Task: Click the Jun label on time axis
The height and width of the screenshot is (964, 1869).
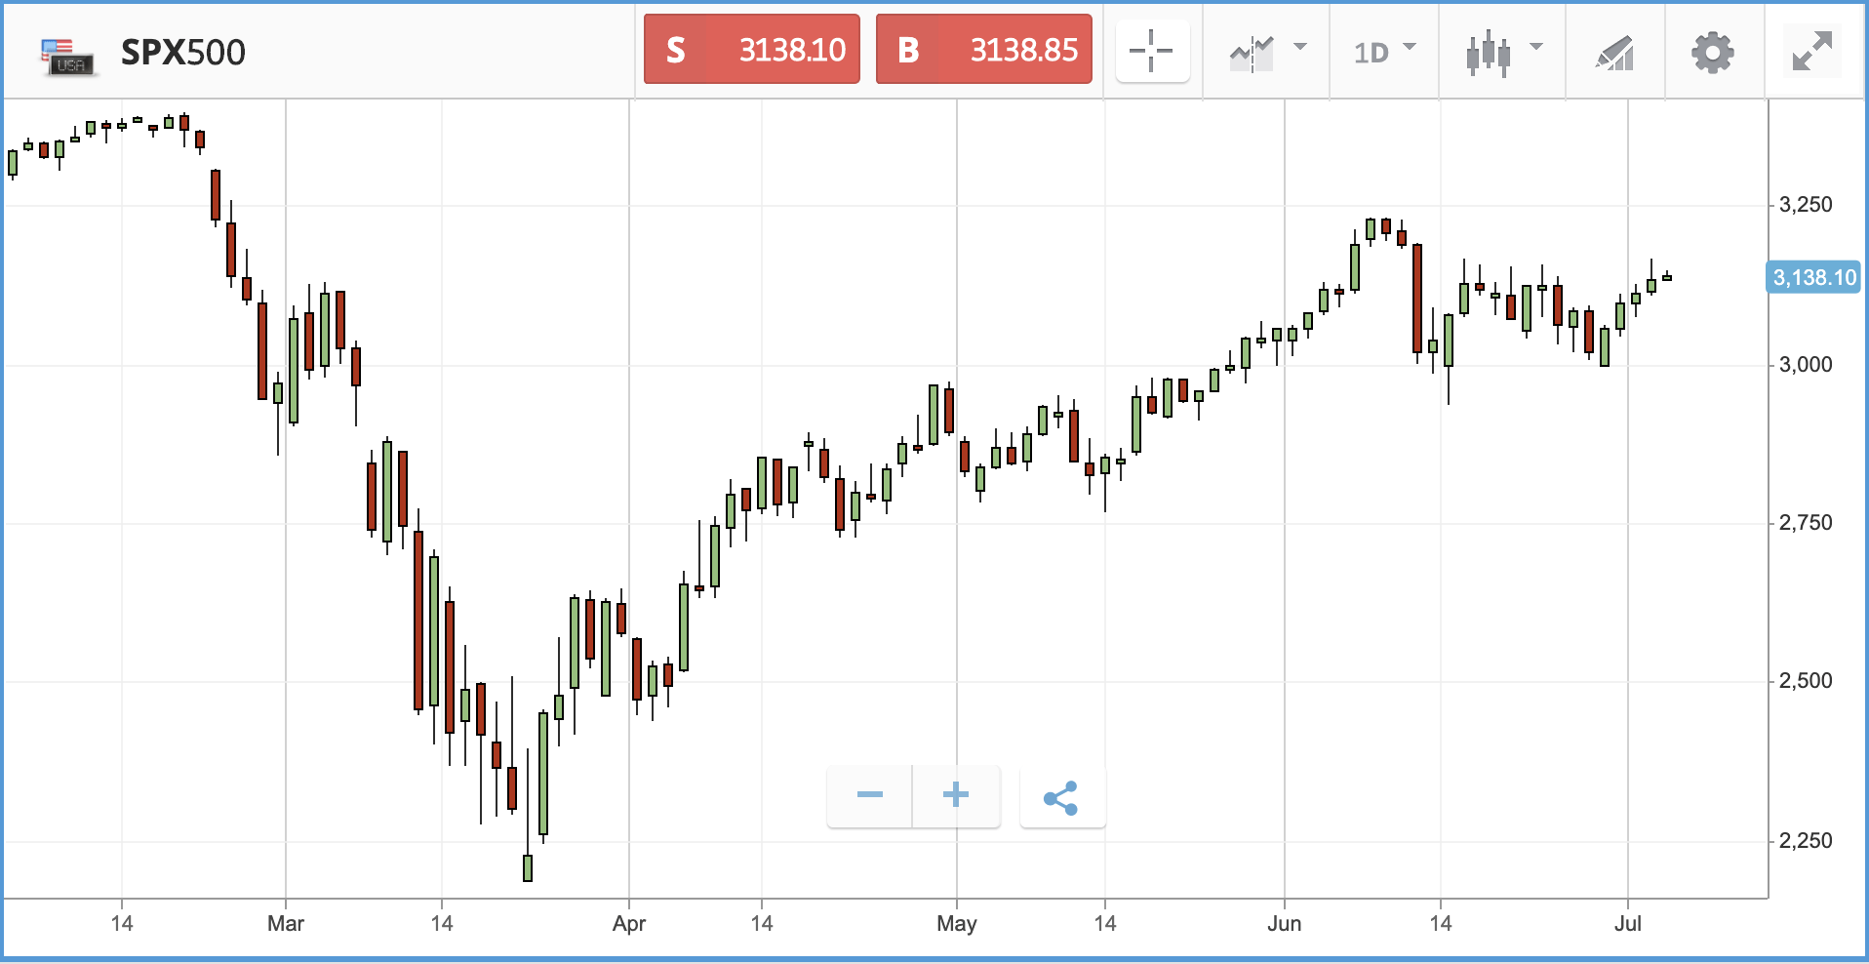Action: coord(1284,923)
